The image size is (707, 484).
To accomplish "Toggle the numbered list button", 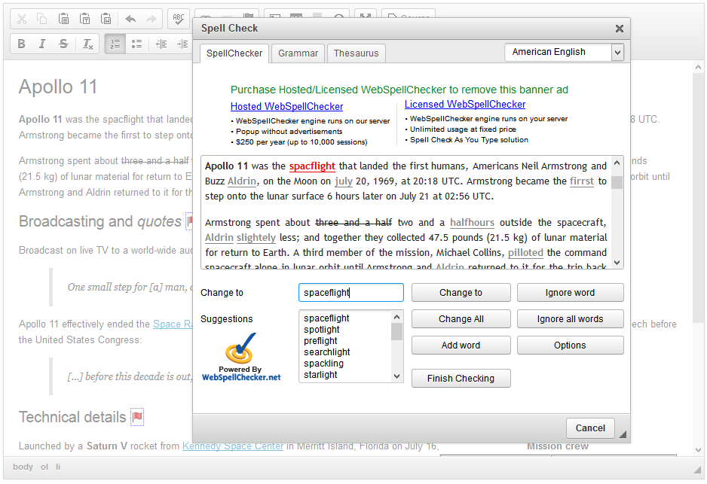I will pos(115,44).
